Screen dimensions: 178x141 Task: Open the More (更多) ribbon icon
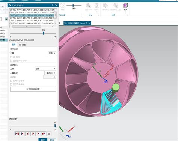[x=125, y=7]
